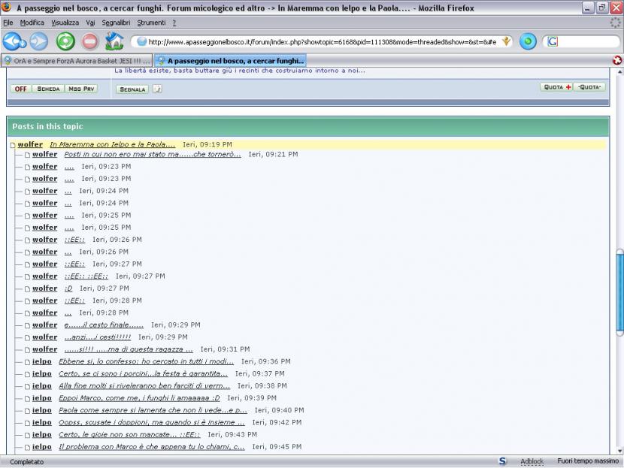Go to the Home page icon
Viewport: 624px width, 468px height.
(114, 41)
